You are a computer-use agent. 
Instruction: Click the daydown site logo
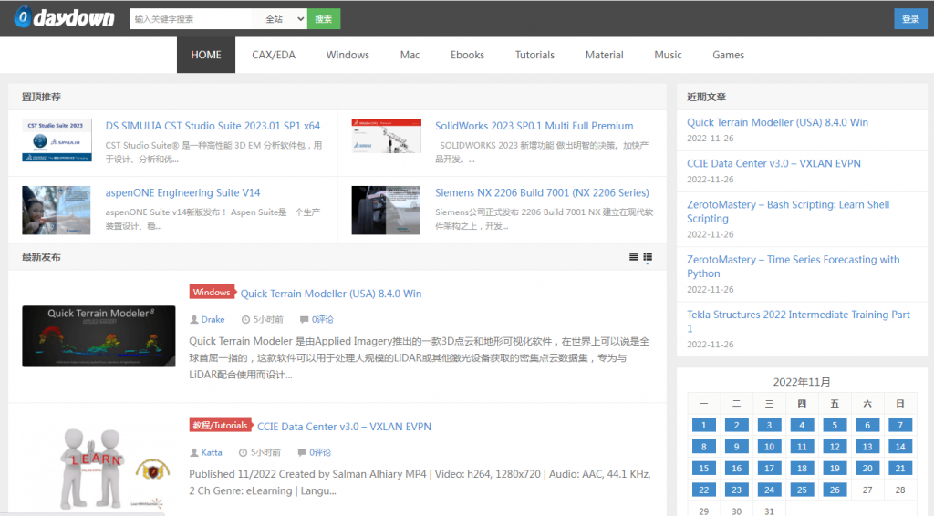click(x=65, y=18)
